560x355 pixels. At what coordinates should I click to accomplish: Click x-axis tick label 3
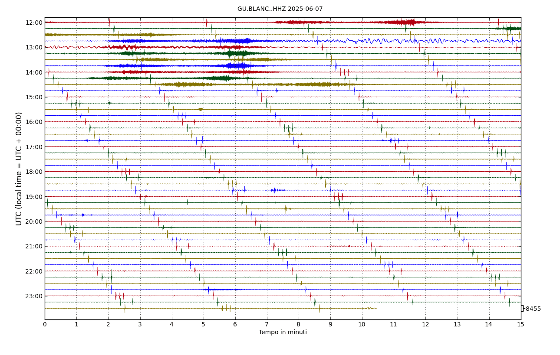[140, 324]
